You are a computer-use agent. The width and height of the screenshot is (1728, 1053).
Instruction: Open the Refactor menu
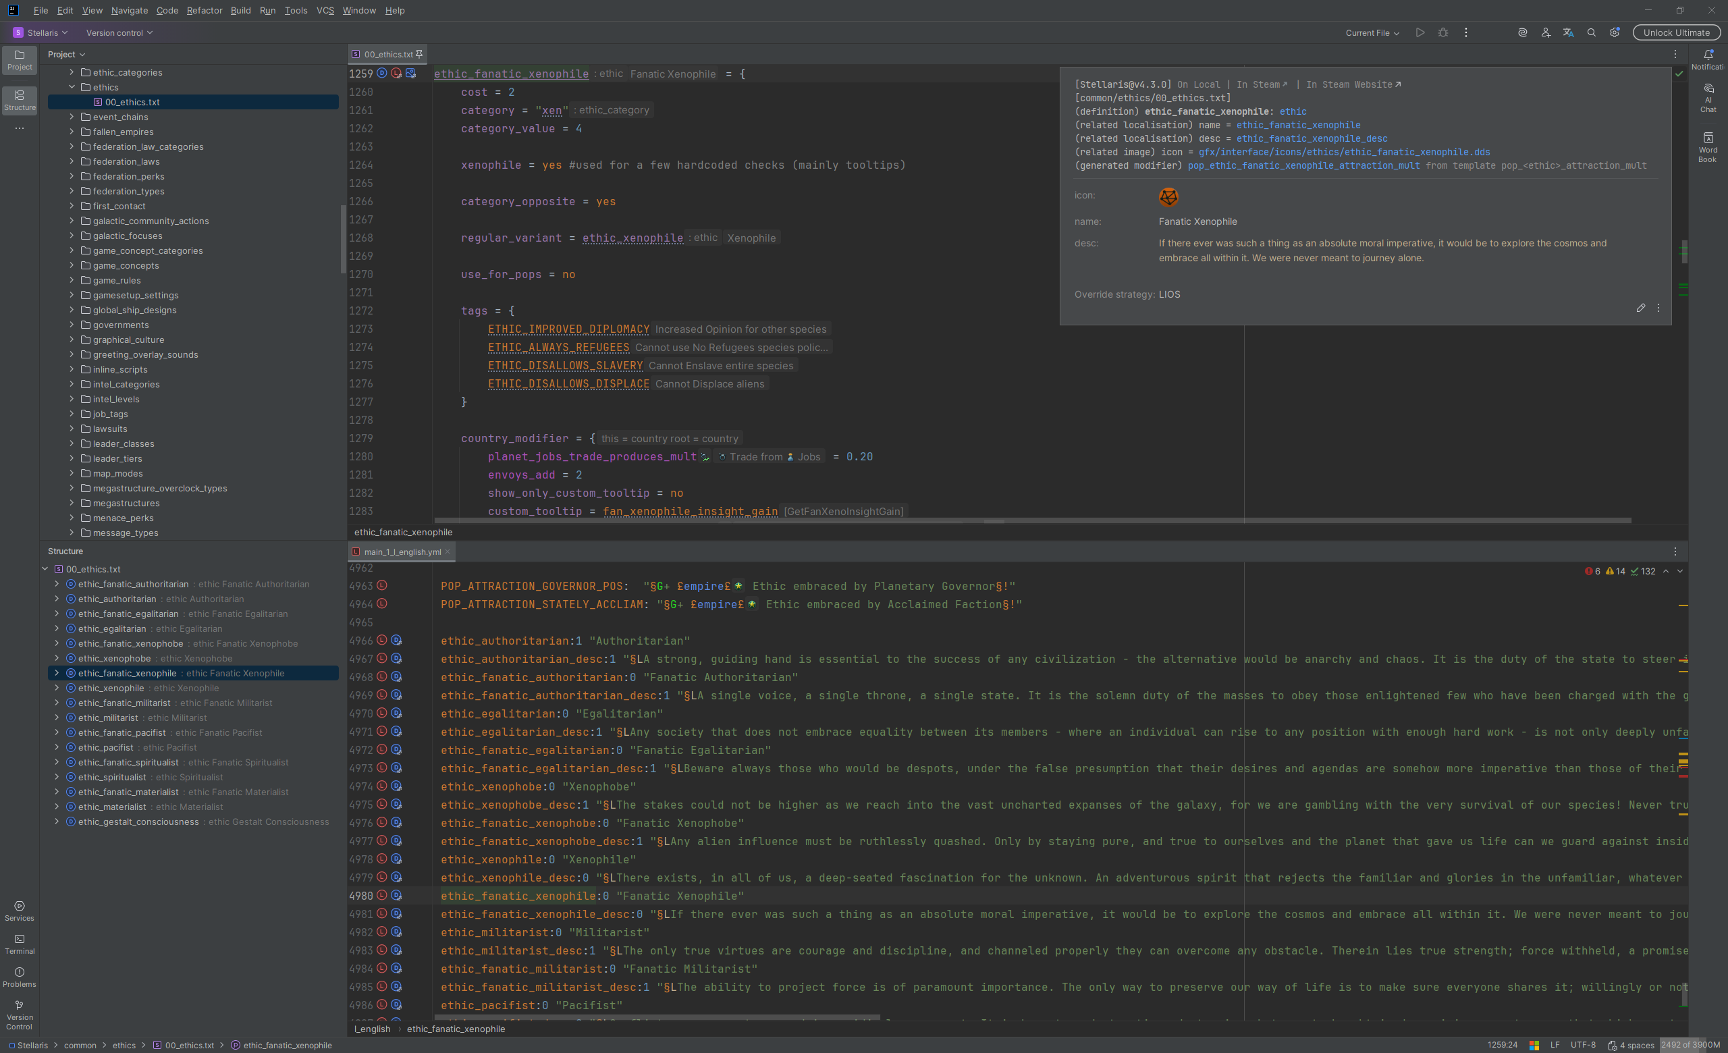[x=204, y=11]
